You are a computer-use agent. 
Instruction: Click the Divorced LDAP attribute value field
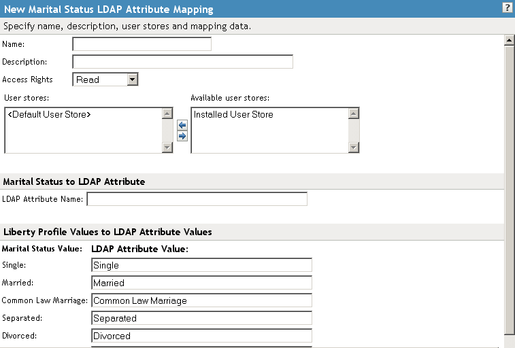(201, 336)
